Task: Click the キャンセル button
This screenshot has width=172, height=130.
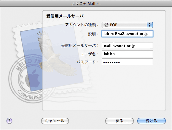Action: coord(55,121)
